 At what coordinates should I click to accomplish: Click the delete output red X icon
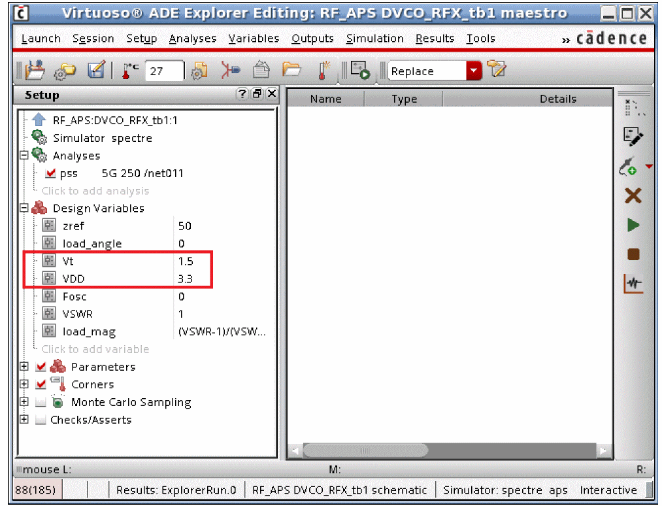633,195
